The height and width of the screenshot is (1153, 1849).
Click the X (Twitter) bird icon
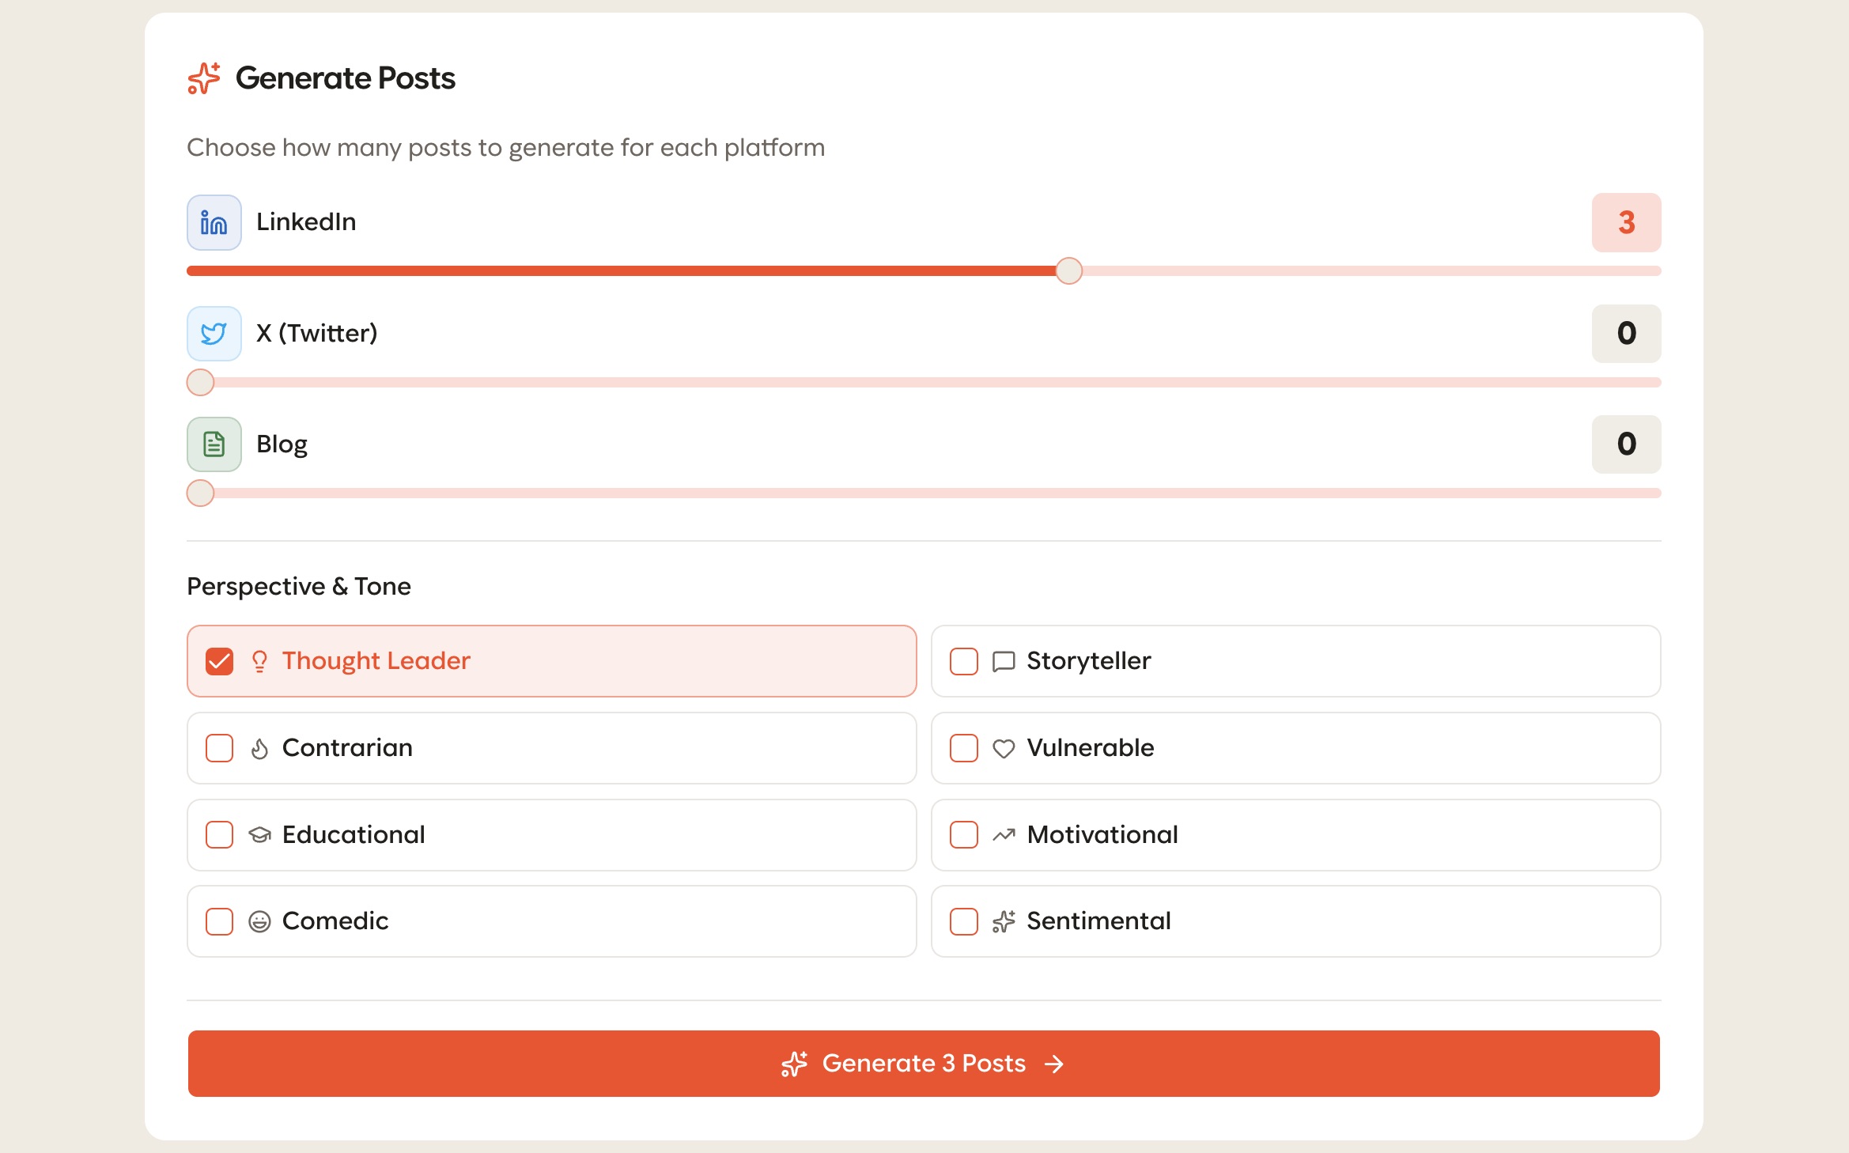point(214,333)
